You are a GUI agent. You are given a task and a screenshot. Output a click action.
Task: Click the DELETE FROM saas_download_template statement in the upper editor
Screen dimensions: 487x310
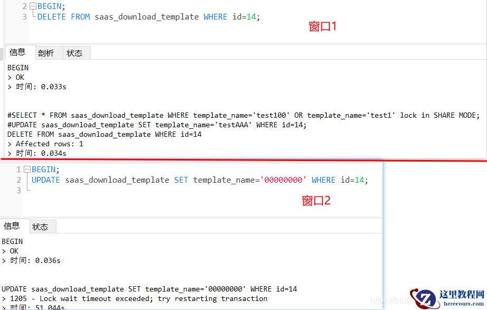click(x=148, y=17)
